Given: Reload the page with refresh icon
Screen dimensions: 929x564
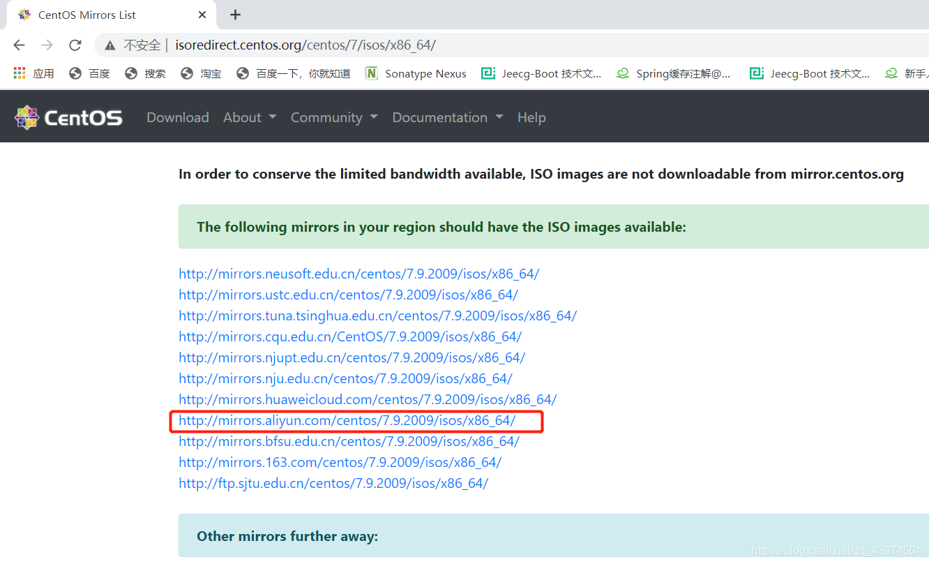Looking at the screenshot, I should pos(75,45).
